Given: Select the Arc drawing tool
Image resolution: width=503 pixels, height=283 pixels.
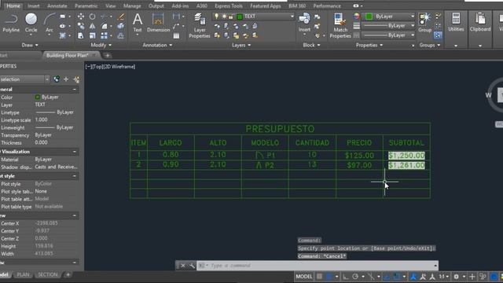Looking at the screenshot, I should pyautogui.click(x=50, y=23).
